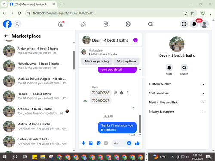Open the Groups icon in top navigation
Image resolution: width=215 pixels, height=161 pixels.
tap(128, 24)
